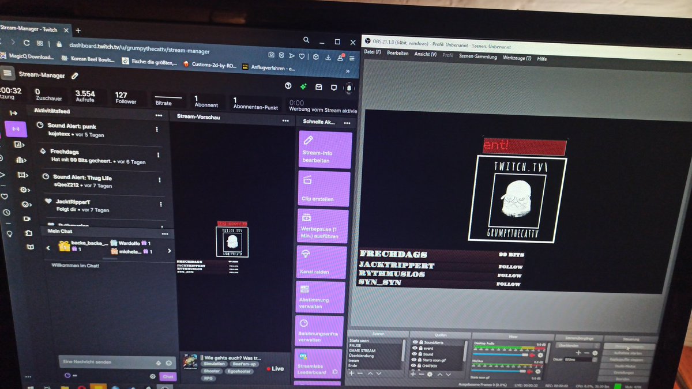Image resolution: width=692 pixels, height=389 pixels.
Task: Open the Twitch dashboard hamburger menu
Action: click(x=7, y=73)
